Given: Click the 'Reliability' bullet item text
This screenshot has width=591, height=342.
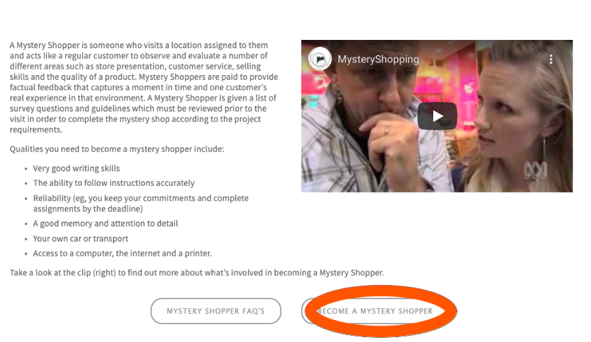Looking at the screenshot, I should coord(141,204).
